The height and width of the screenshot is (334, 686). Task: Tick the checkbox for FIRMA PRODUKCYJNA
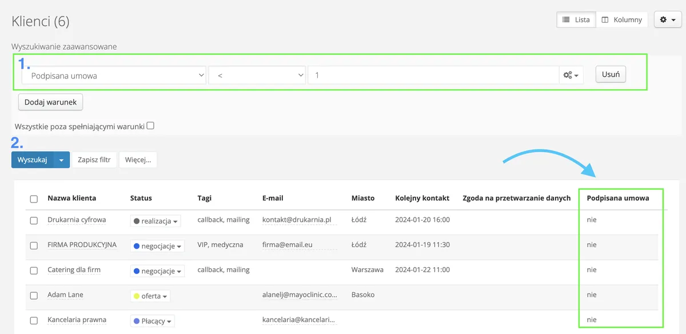pos(34,245)
